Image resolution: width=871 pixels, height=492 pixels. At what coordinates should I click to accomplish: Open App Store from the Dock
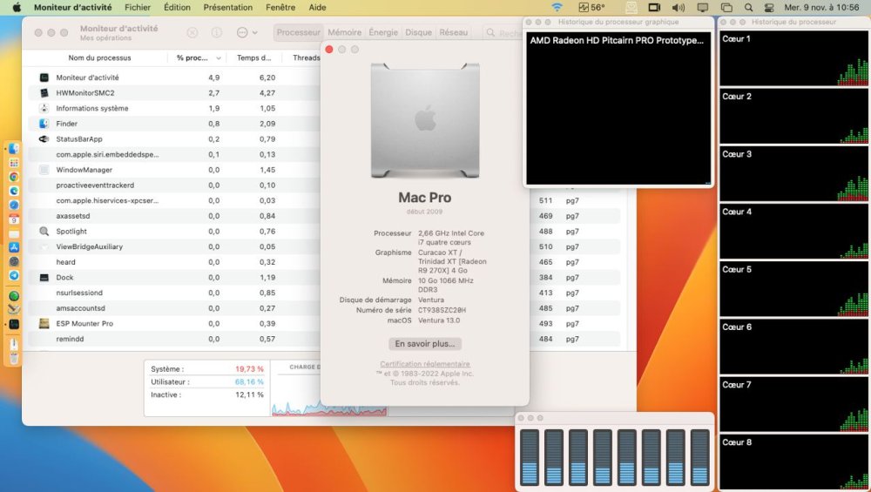coord(14,247)
